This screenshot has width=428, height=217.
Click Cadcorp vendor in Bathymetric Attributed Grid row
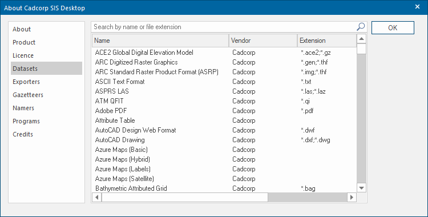click(244, 188)
